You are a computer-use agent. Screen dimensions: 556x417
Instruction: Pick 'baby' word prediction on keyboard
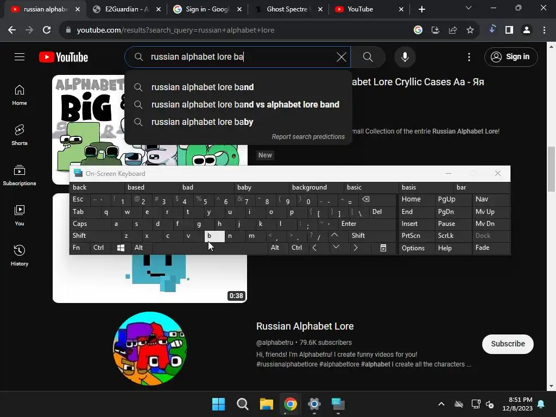[262, 187]
